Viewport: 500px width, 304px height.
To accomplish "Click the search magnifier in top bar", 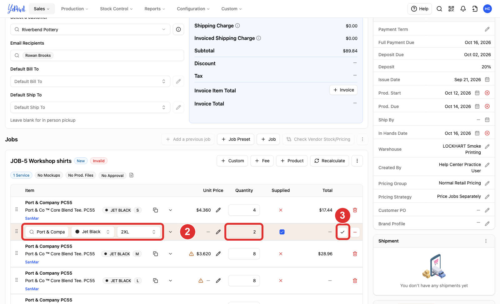I will (439, 9).
